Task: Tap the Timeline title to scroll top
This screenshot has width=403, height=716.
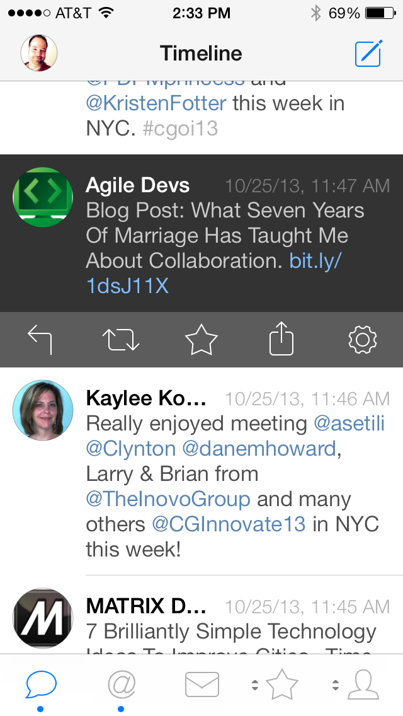Action: click(x=201, y=53)
